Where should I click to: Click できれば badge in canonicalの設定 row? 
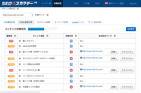[11, 46]
